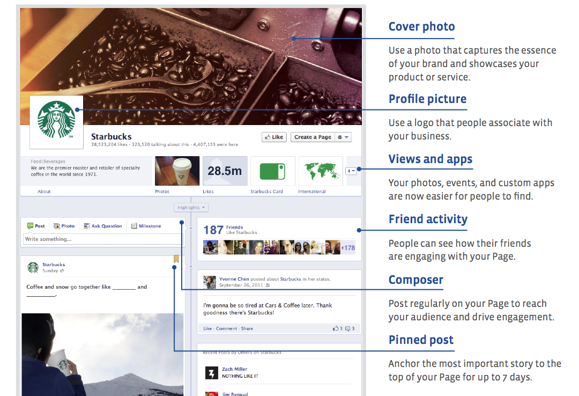Click the International label
Screen dimensions: 579x396
(x=312, y=192)
